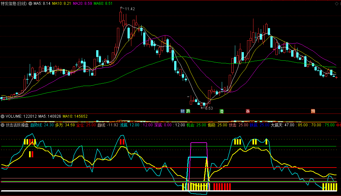Click the 11.42 high price label
Screen dimensions: 341x196
(x=130, y=9)
